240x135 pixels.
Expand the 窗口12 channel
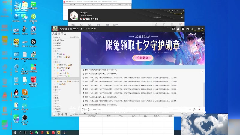[x=54, y=103]
